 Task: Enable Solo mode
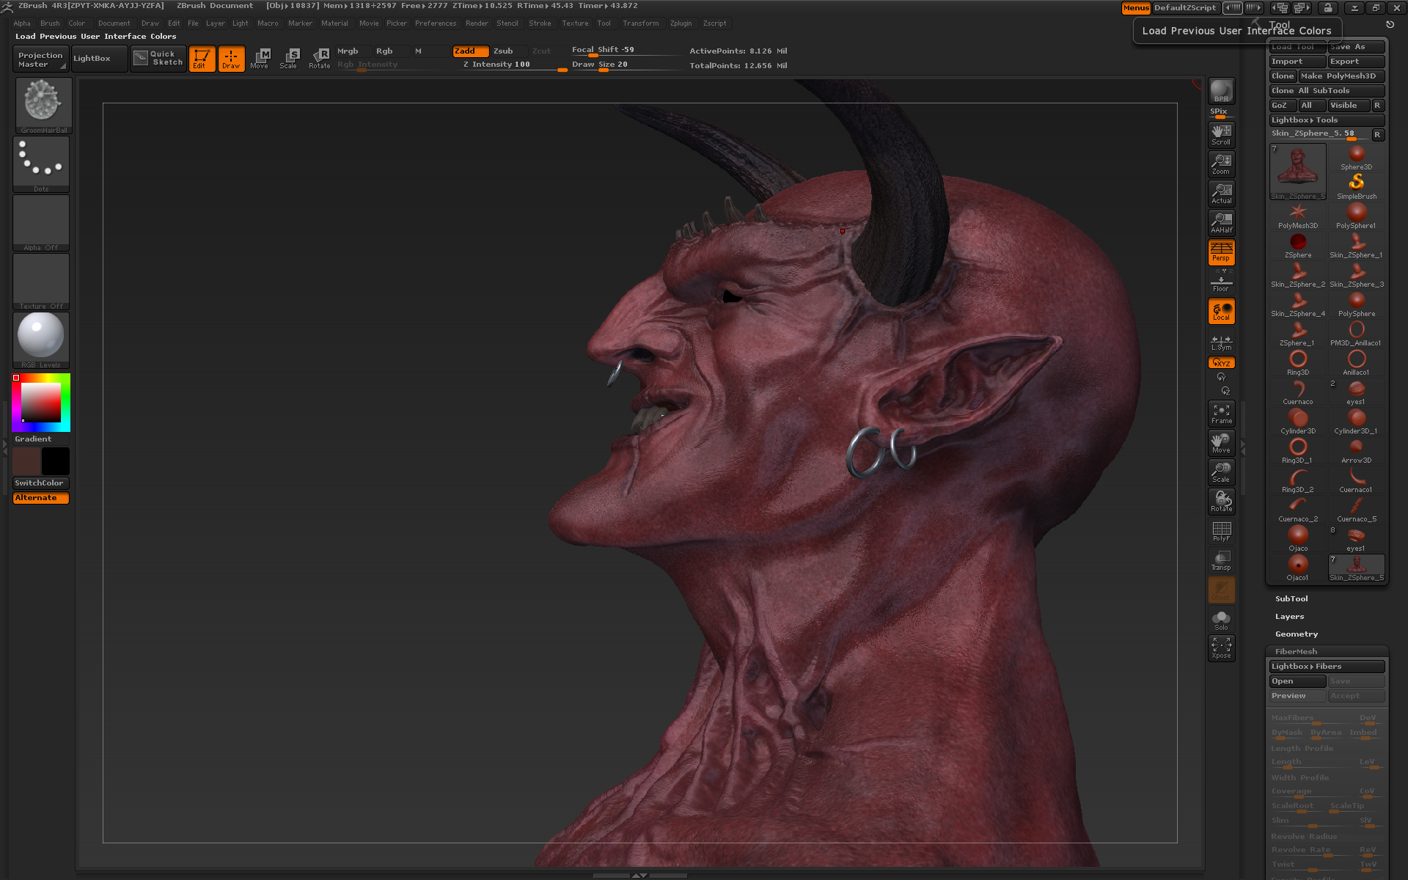(x=1221, y=620)
